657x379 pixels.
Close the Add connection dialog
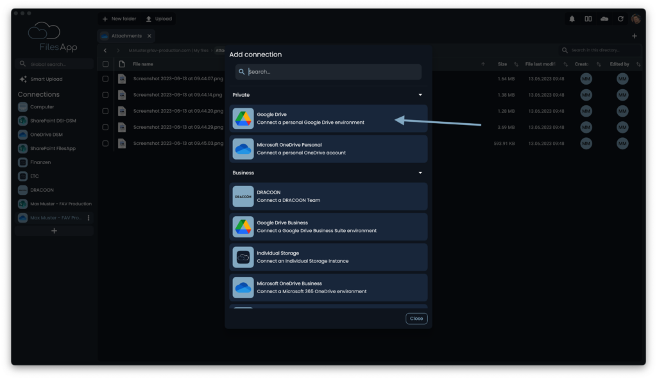416,319
